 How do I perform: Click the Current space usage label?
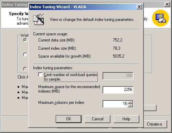(x=50, y=34)
